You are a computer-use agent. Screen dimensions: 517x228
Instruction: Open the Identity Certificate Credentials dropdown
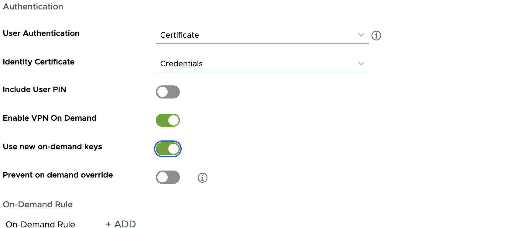(258, 64)
